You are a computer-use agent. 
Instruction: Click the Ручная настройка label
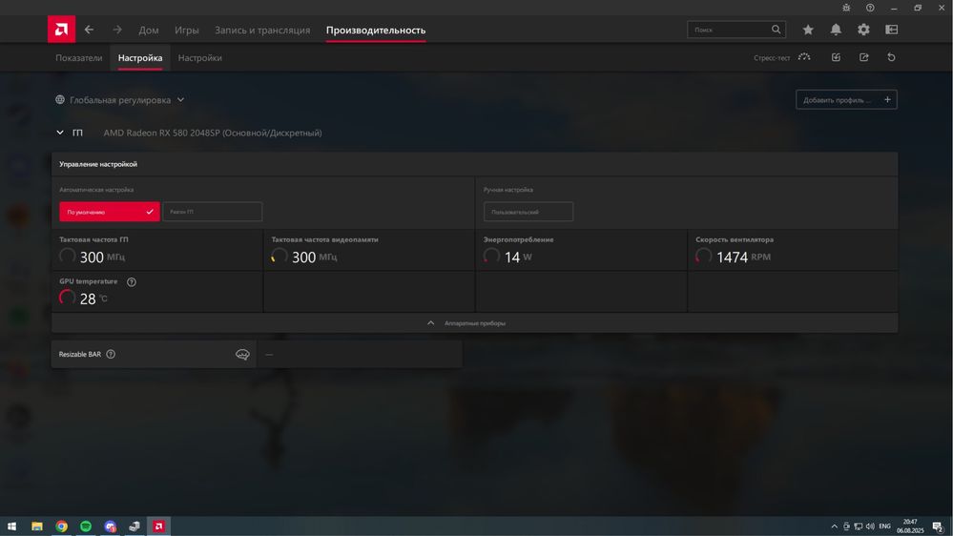pyautogui.click(x=508, y=190)
